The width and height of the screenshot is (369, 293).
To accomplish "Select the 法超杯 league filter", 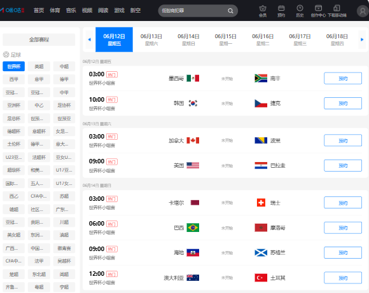I will coord(39,157).
